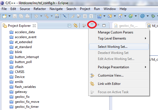Open the File menu
This screenshot has width=158, height=110.
point(4,9)
